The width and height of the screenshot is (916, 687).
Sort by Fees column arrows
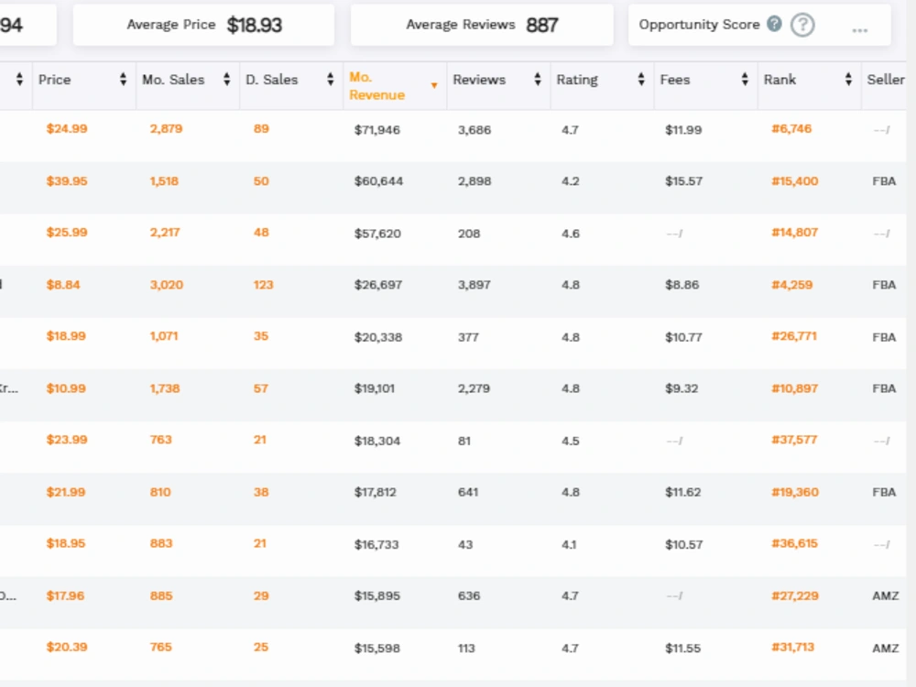point(744,80)
